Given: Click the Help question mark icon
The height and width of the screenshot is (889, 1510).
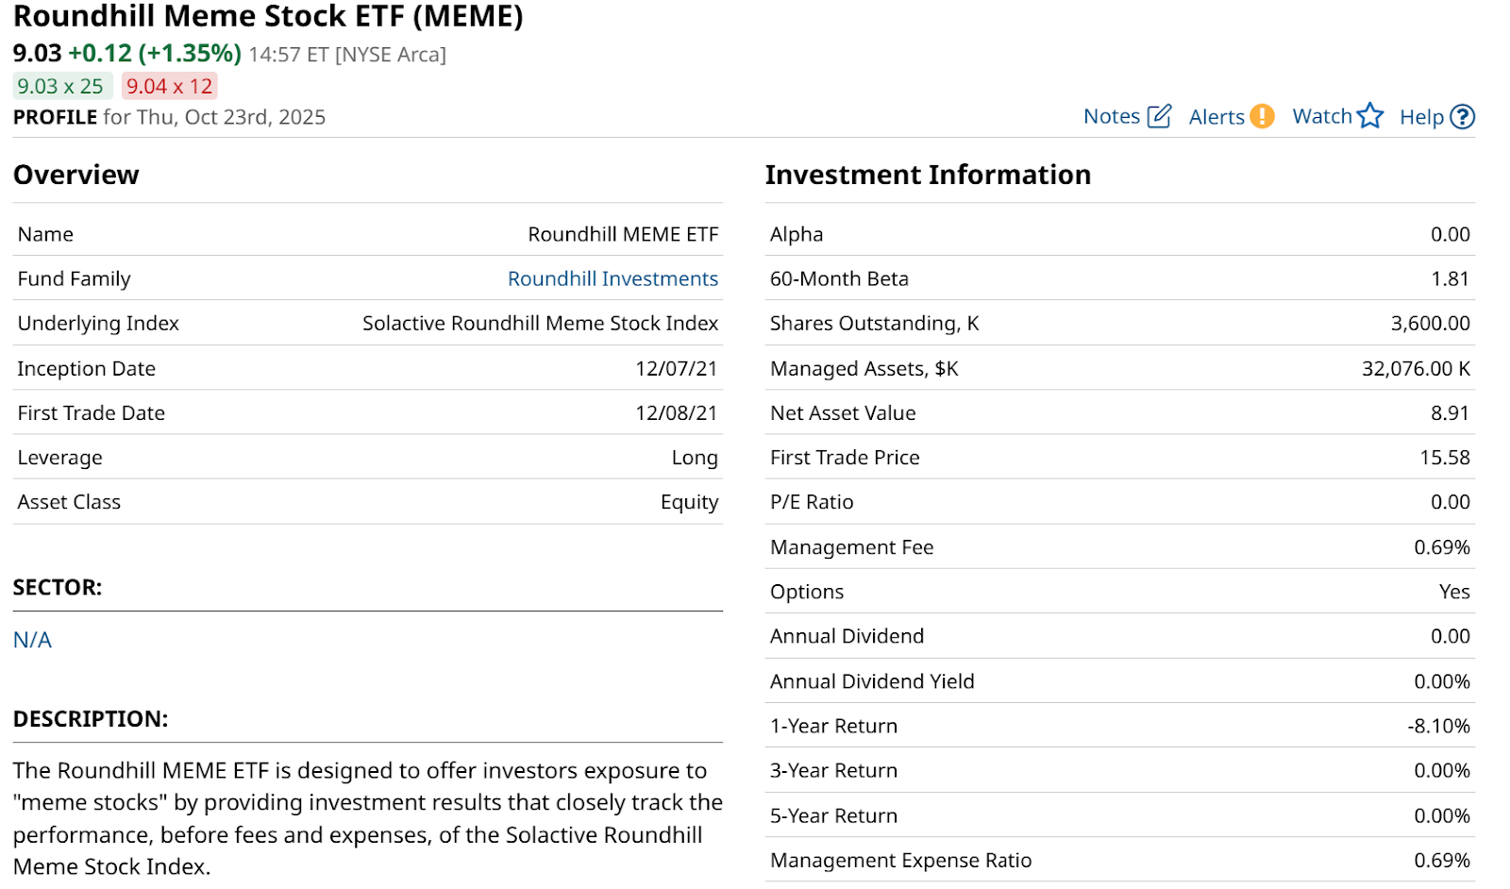Looking at the screenshot, I should [x=1462, y=117].
